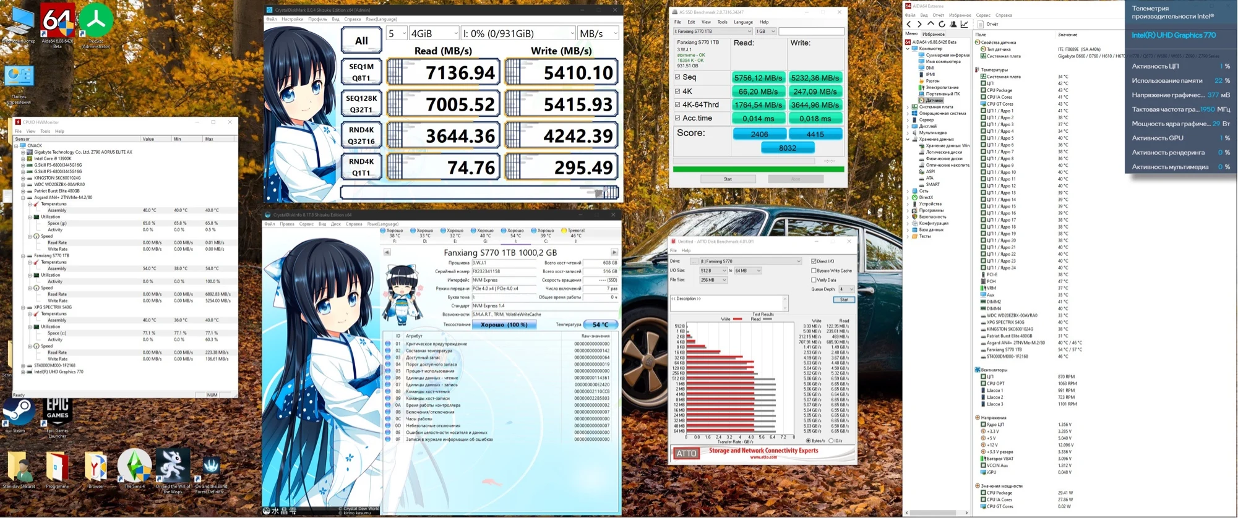This screenshot has height=518, width=1238.
Task: Open the drive selection dropdown in CrystalDiskMark
Action: point(518,33)
